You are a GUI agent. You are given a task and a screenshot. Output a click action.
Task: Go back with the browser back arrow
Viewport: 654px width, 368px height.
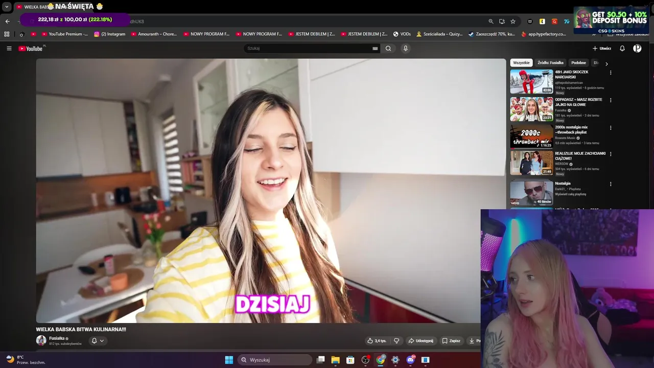coord(7,21)
